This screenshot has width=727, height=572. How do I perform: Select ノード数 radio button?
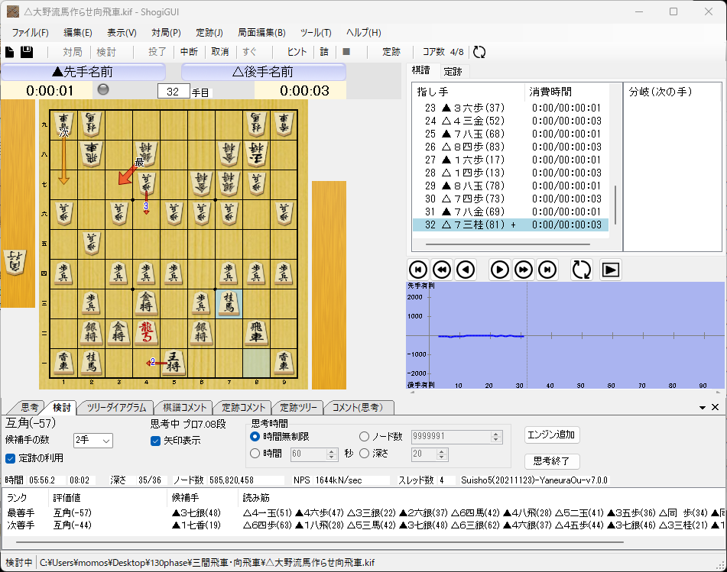click(364, 436)
